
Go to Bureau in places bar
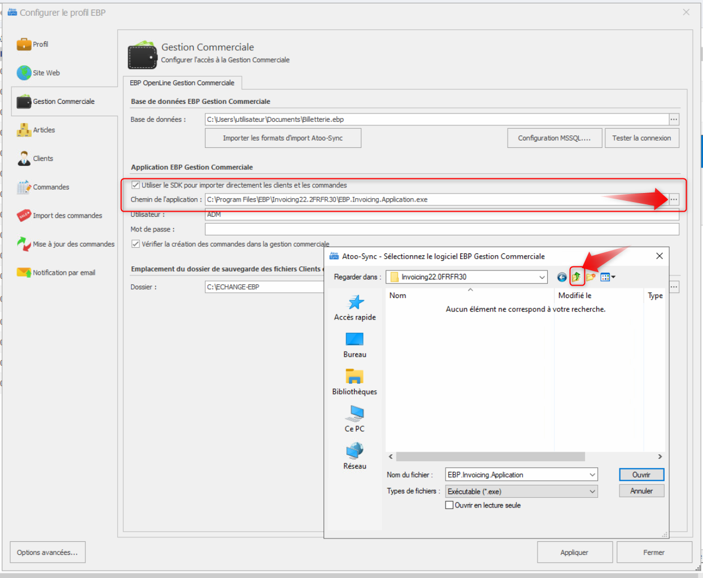click(355, 345)
